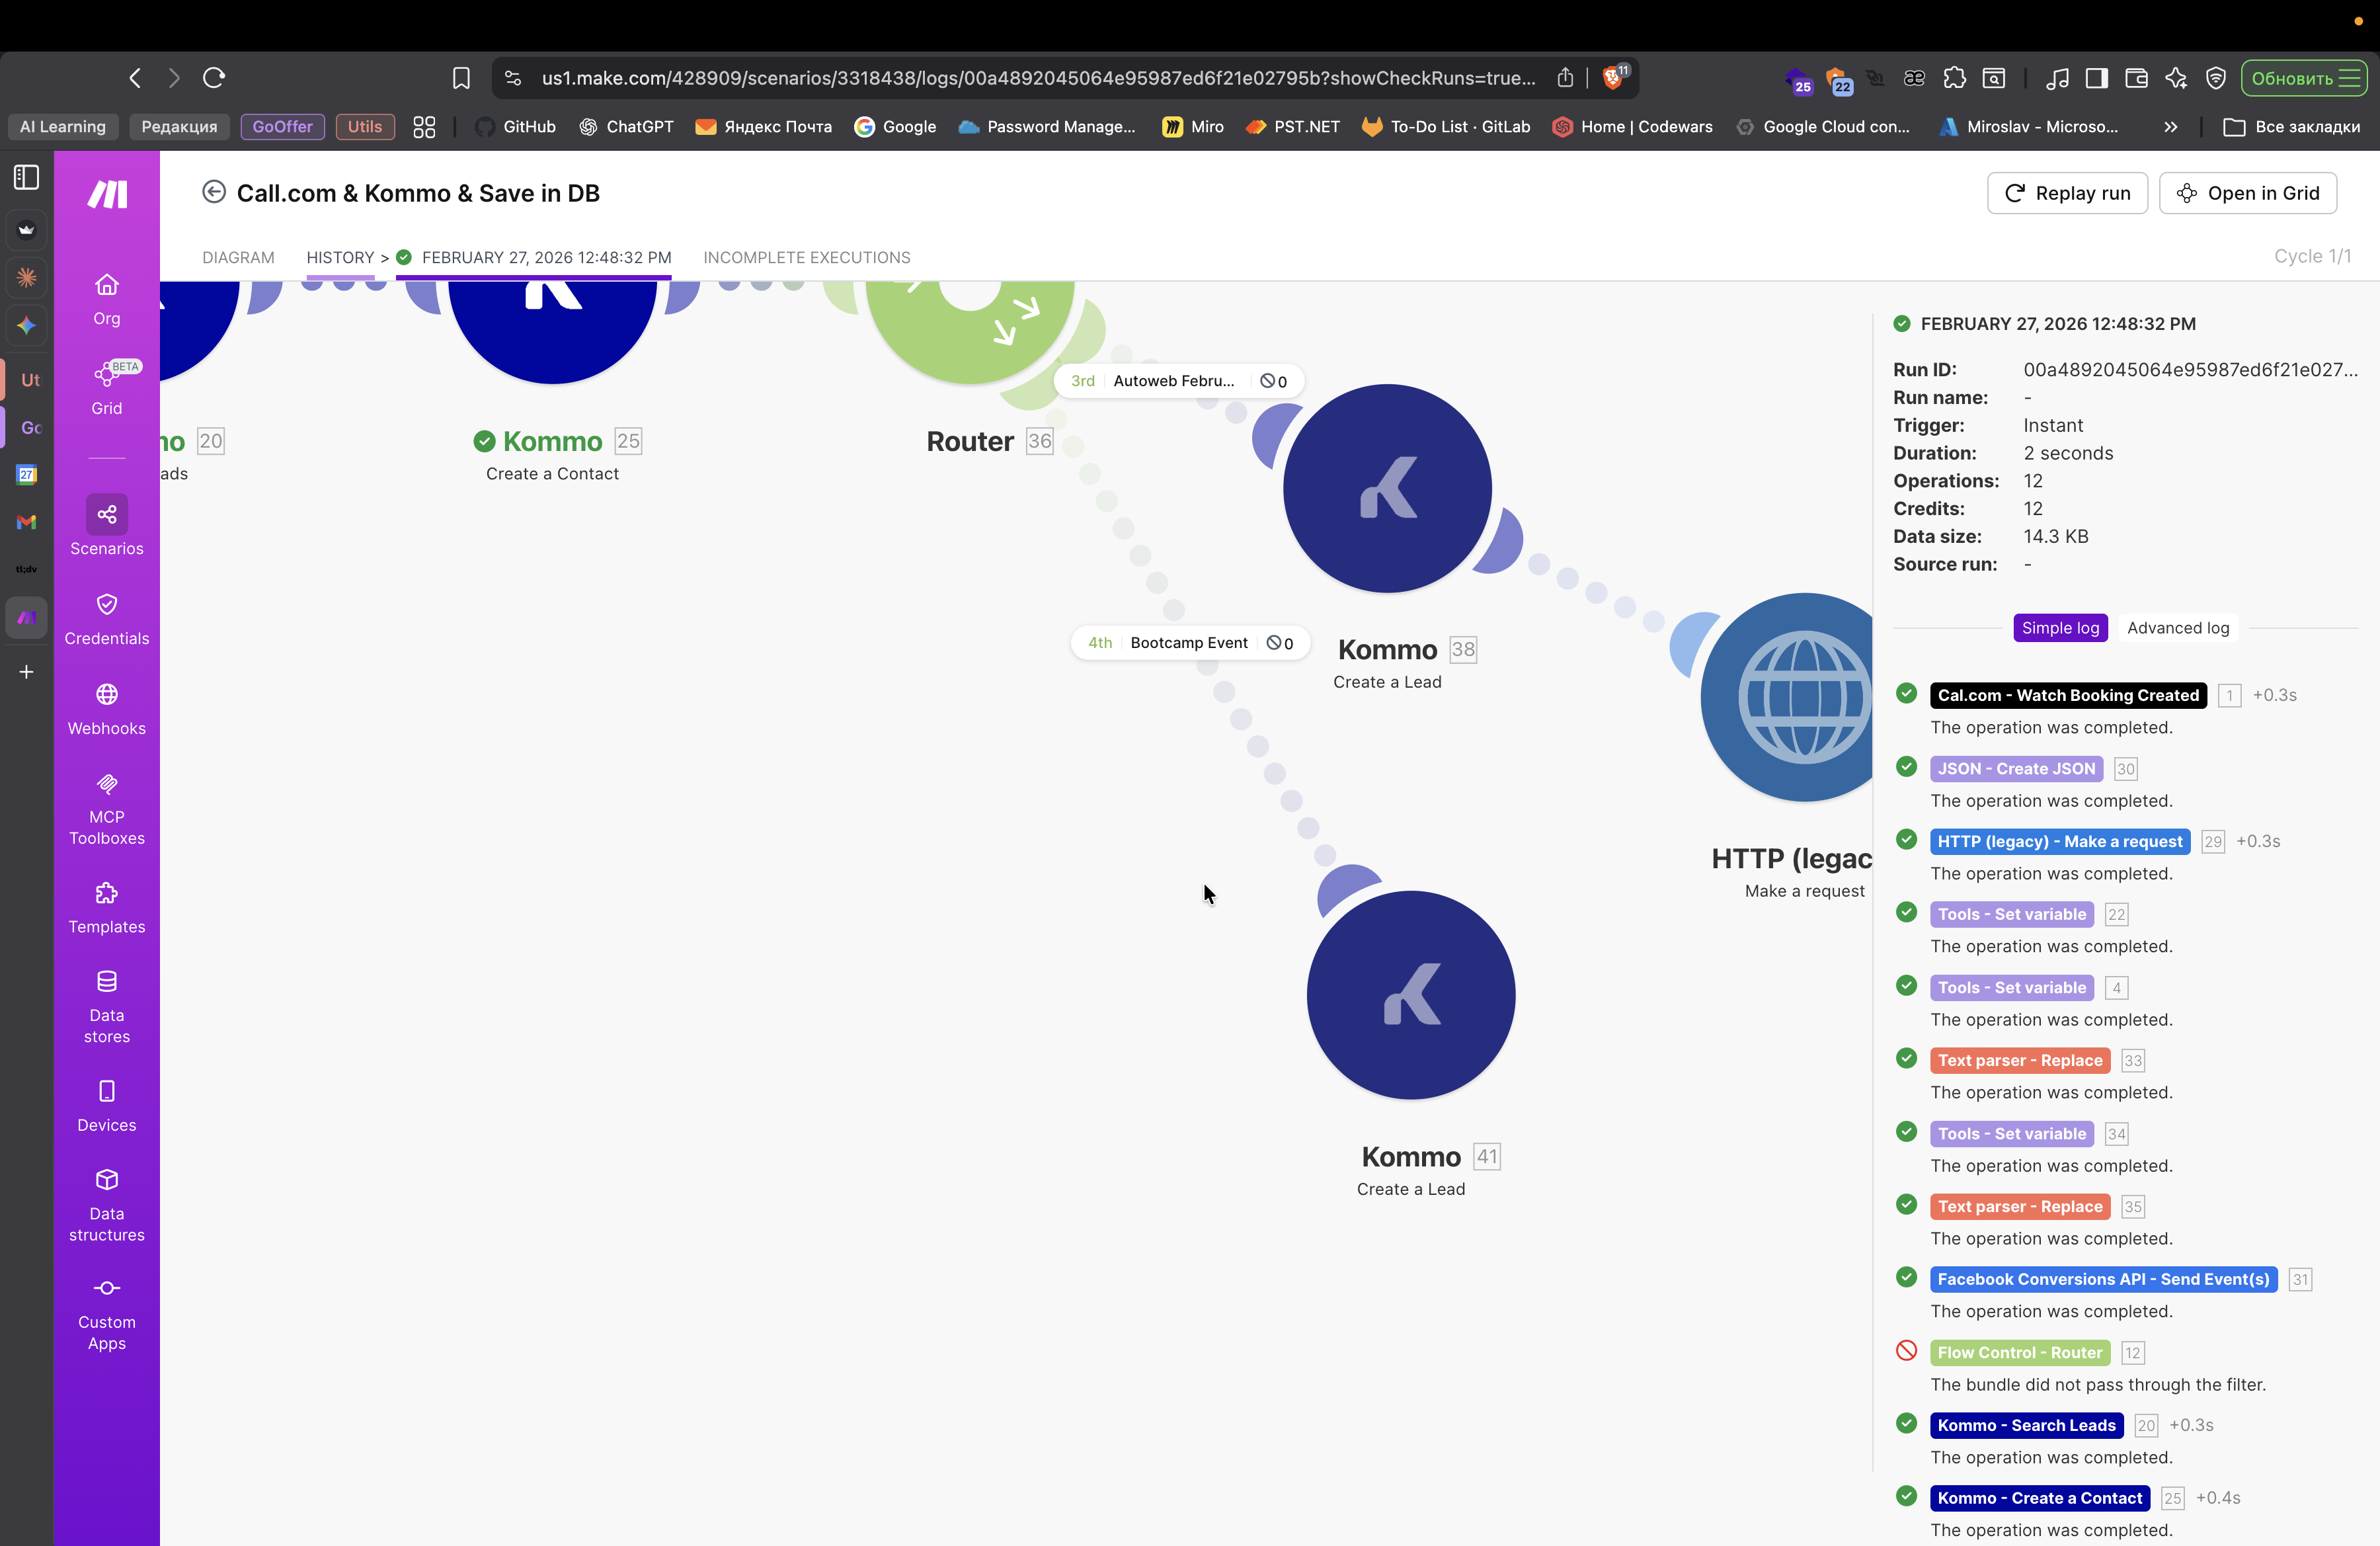Open Scenarios in the sidebar
2380x1546 pixels.
pos(106,526)
